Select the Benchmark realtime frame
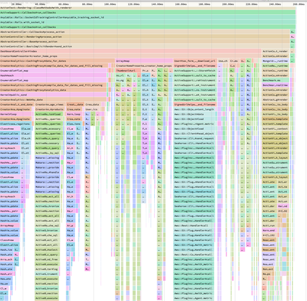The width and height of the screenshot is (307, 301). click(x=276, y=85)
